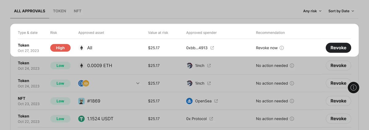Select the ALL APPROVALS tab

[x=30, y=11]
